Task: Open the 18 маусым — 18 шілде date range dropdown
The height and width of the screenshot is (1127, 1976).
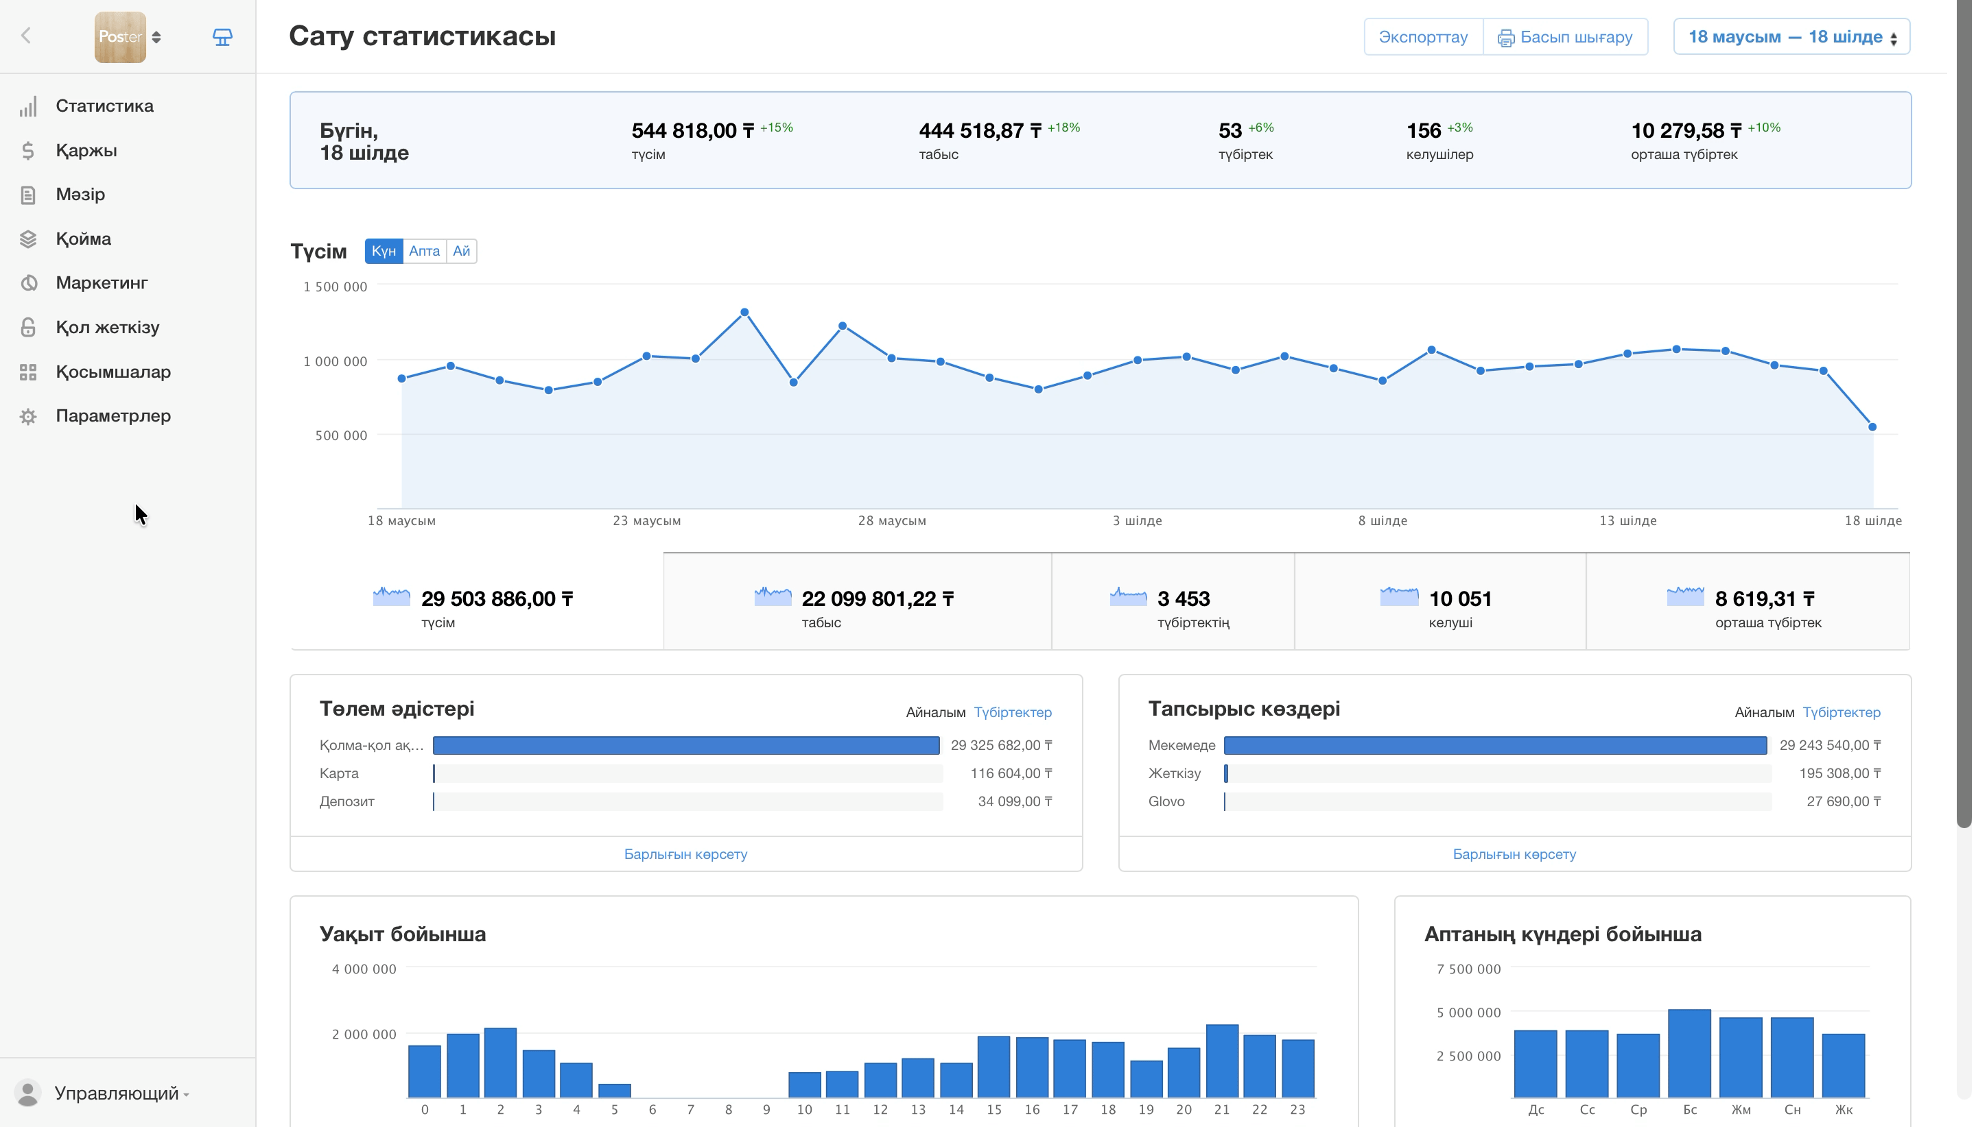Action: pyautogui.click(x=1791, y=37)
